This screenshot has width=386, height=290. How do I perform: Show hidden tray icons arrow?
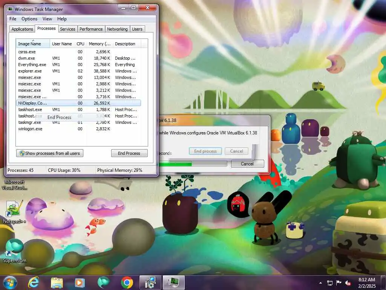coord(320,283)
